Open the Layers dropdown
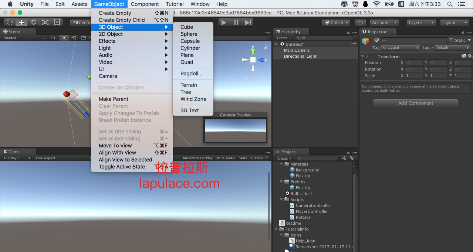Screen dimensions: 473x252 421,23
